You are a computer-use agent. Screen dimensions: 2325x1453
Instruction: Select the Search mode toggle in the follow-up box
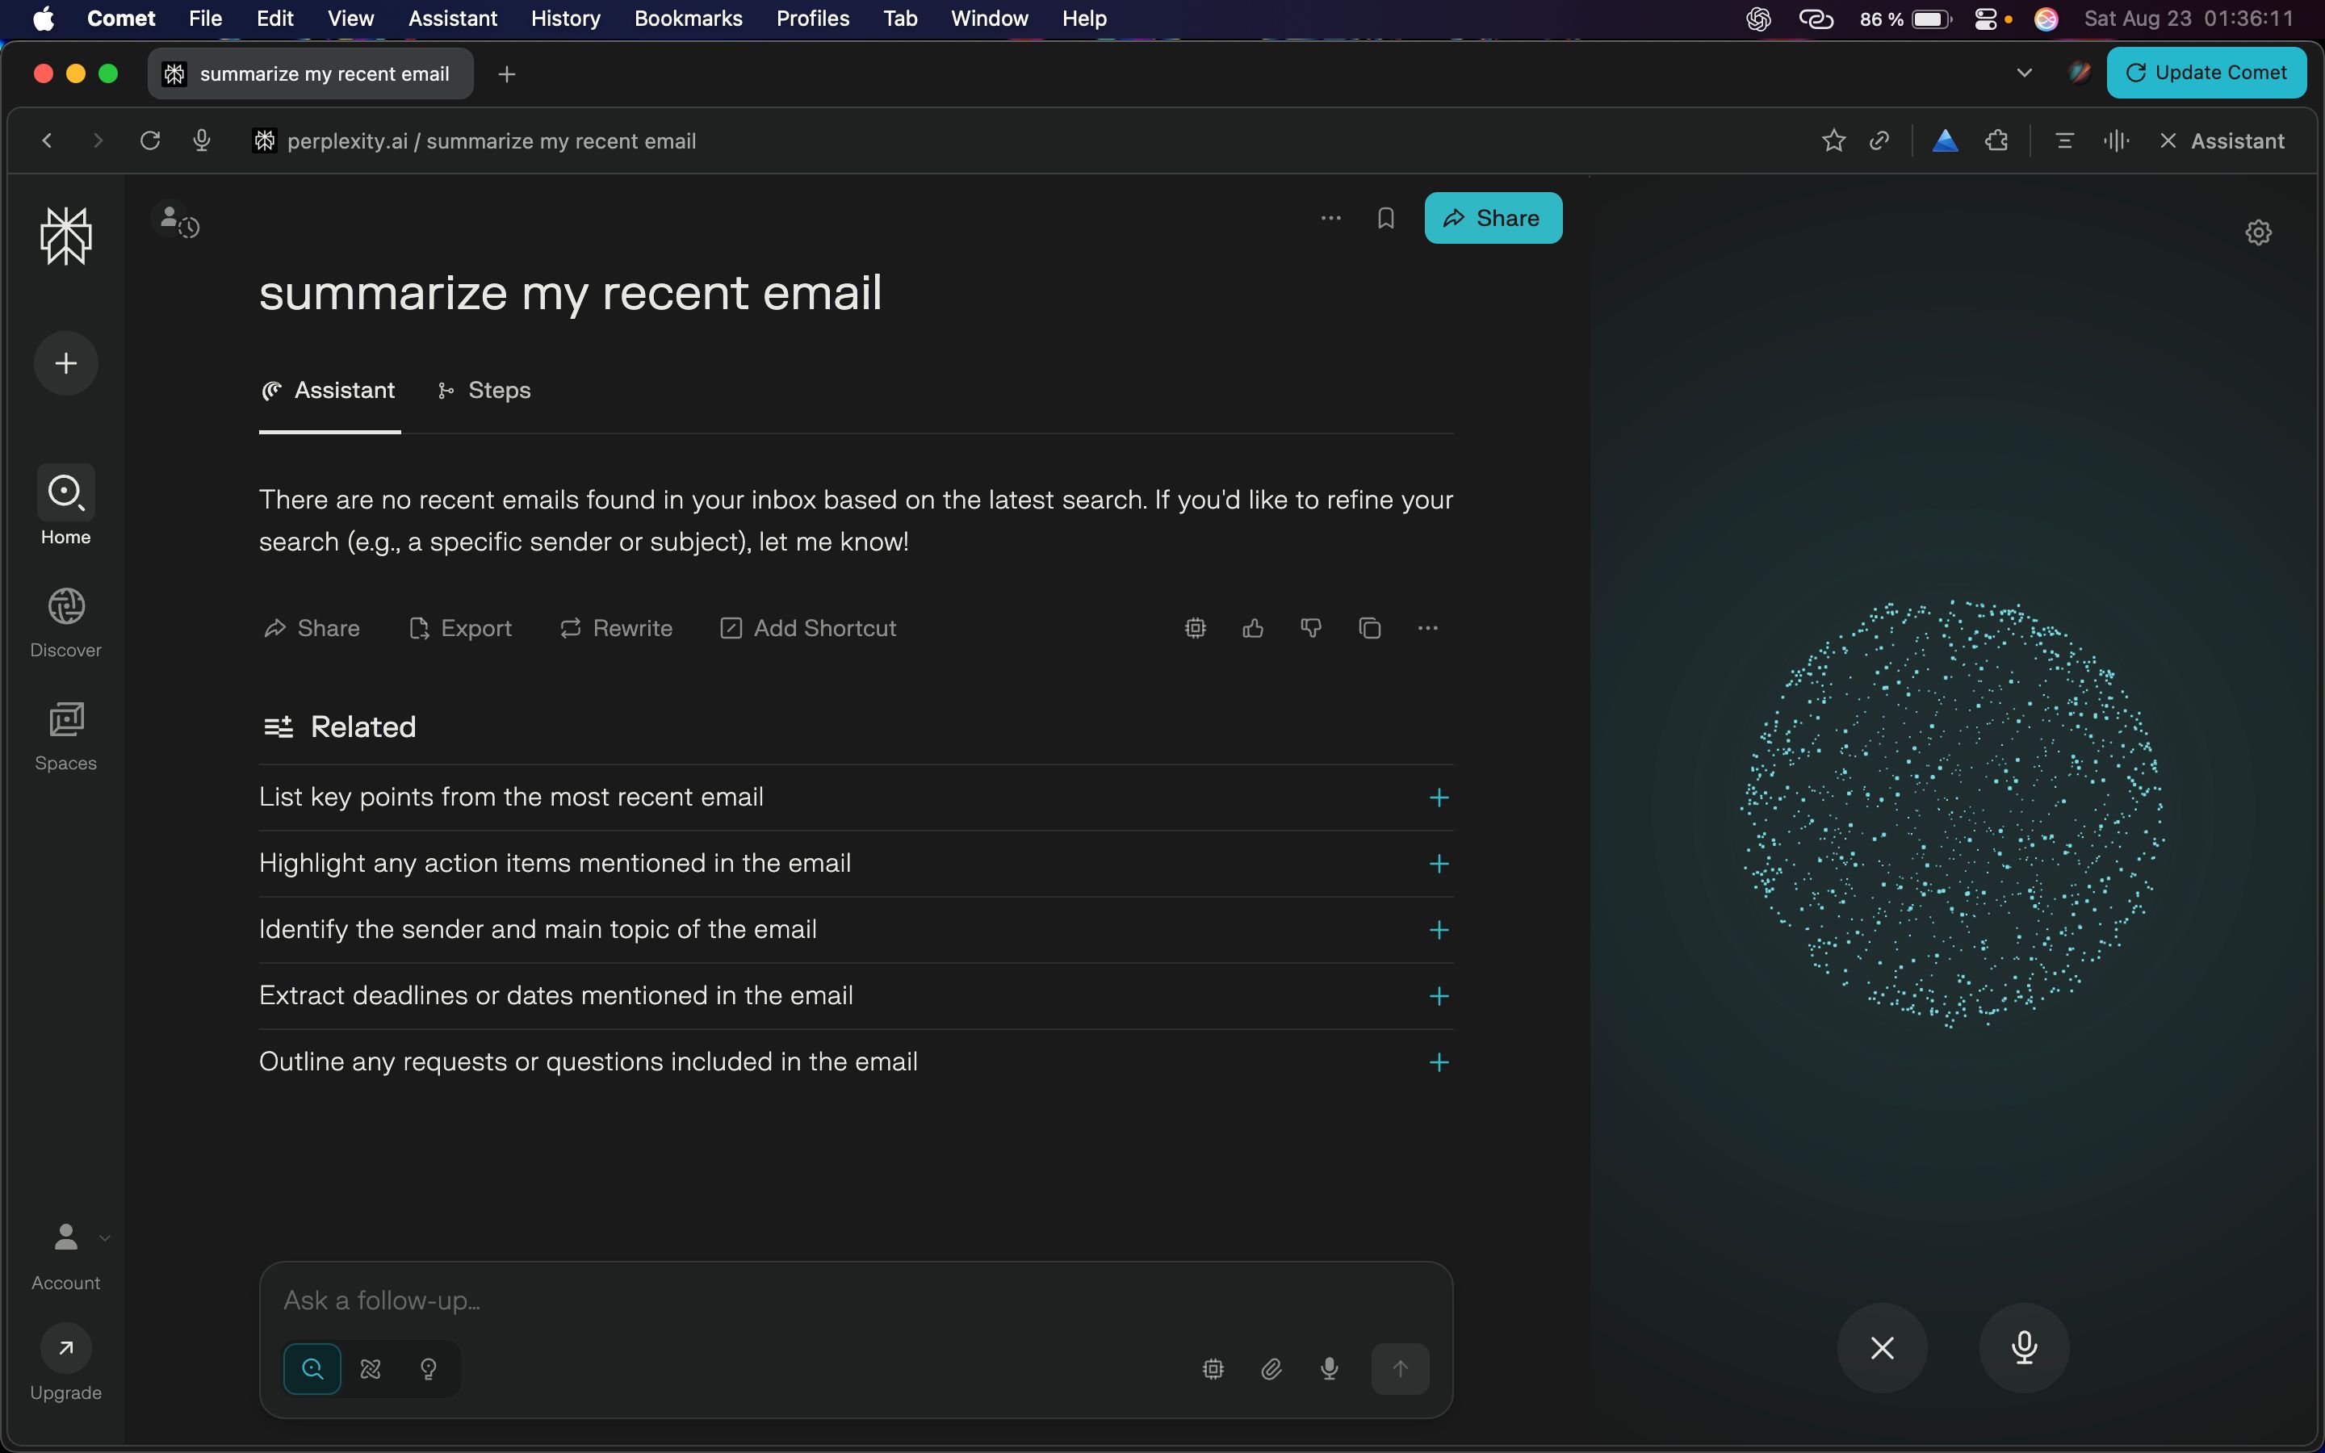(x=312, y=1368)
